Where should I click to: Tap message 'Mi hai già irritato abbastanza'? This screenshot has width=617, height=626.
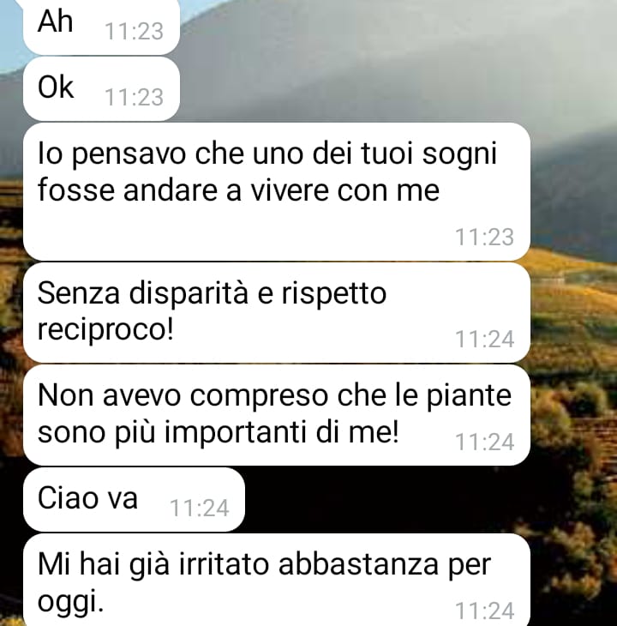point(277,580)
